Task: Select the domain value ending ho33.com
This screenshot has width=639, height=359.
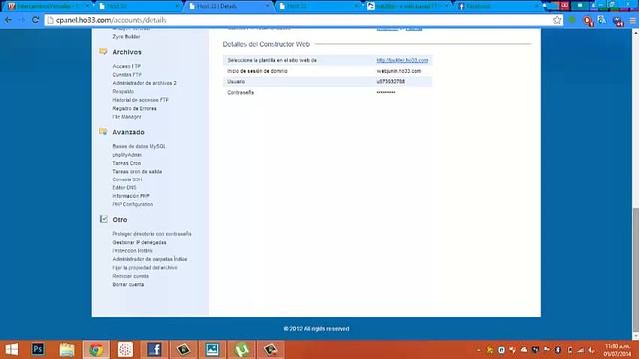Action: coord(399,71)
